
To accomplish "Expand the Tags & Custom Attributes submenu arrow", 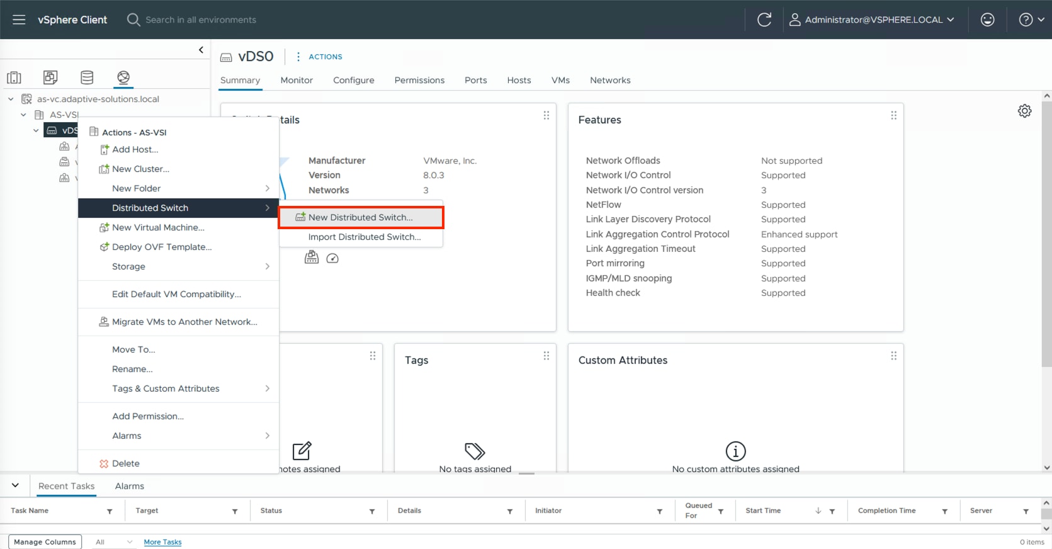I will click(x=268, y=388).
